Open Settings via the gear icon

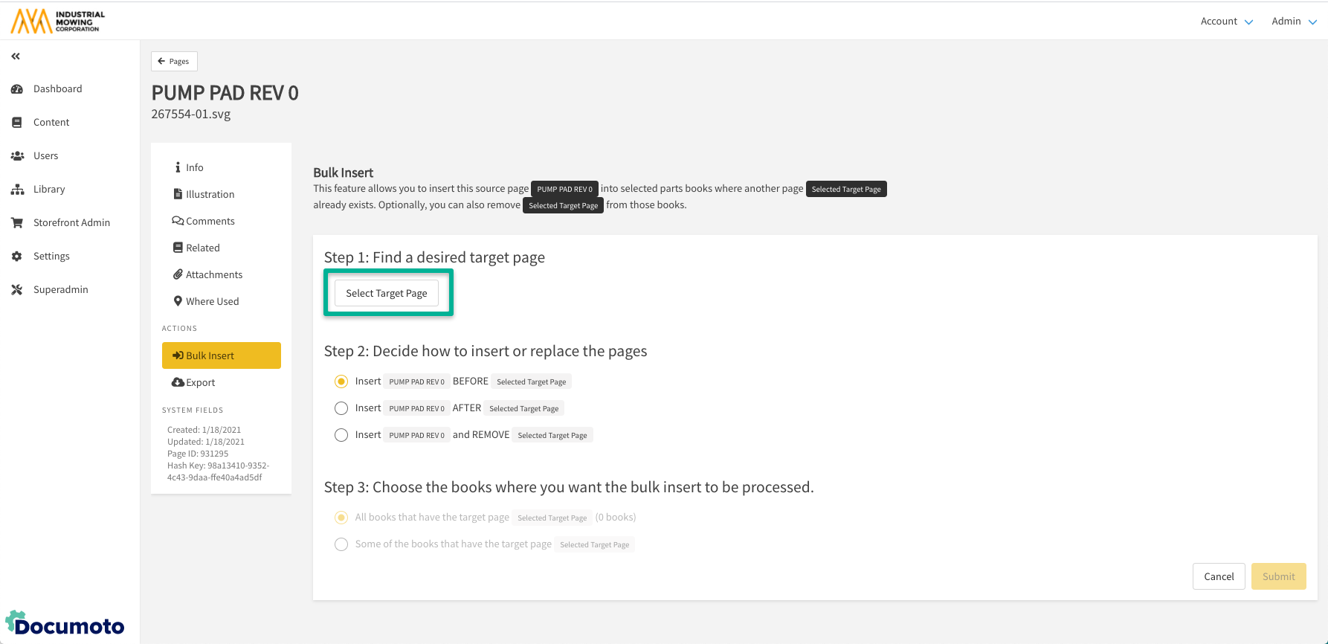point(16,257)
